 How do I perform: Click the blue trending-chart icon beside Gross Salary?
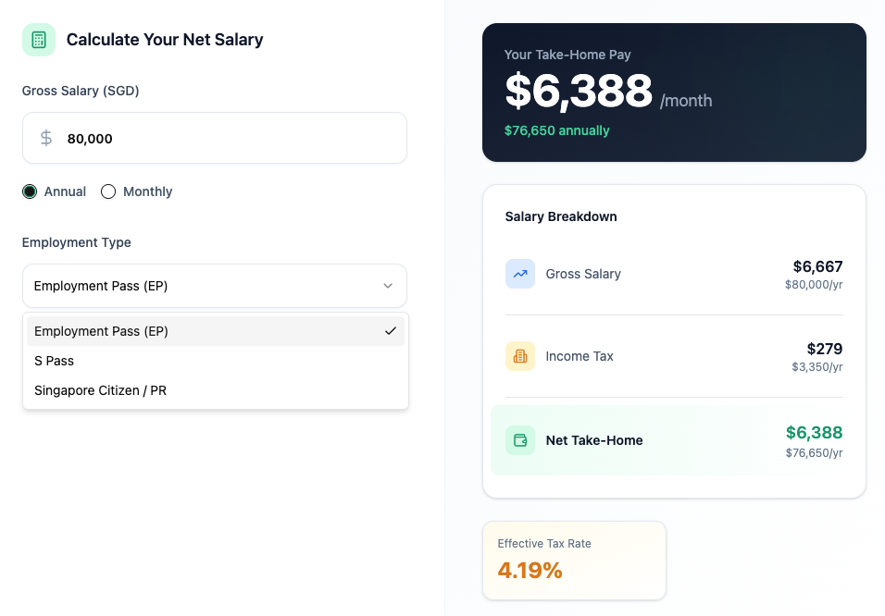[520, 274]
